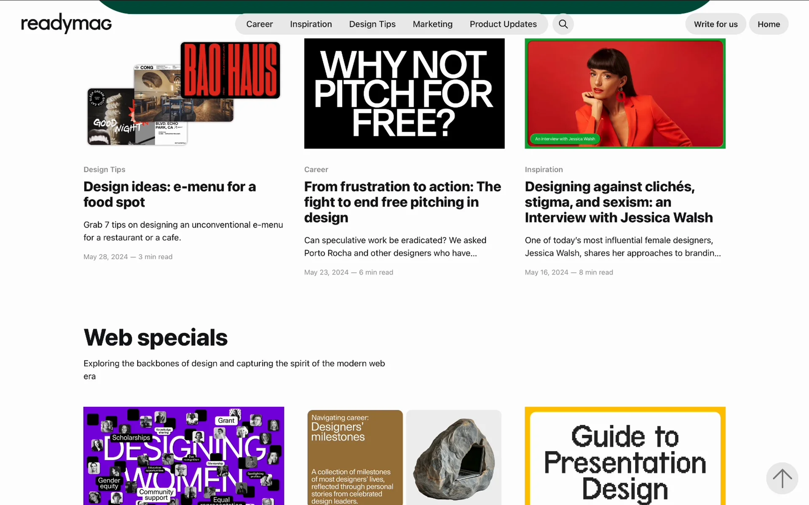Open the Designing Women web special thumbnail

pos(184,456)
